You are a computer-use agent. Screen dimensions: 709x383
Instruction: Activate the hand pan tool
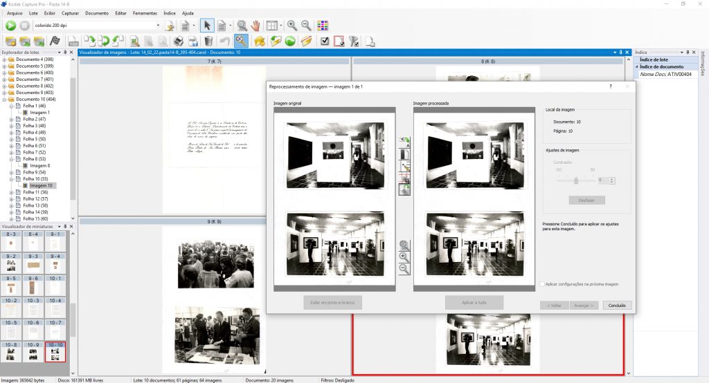coord(256,26)
